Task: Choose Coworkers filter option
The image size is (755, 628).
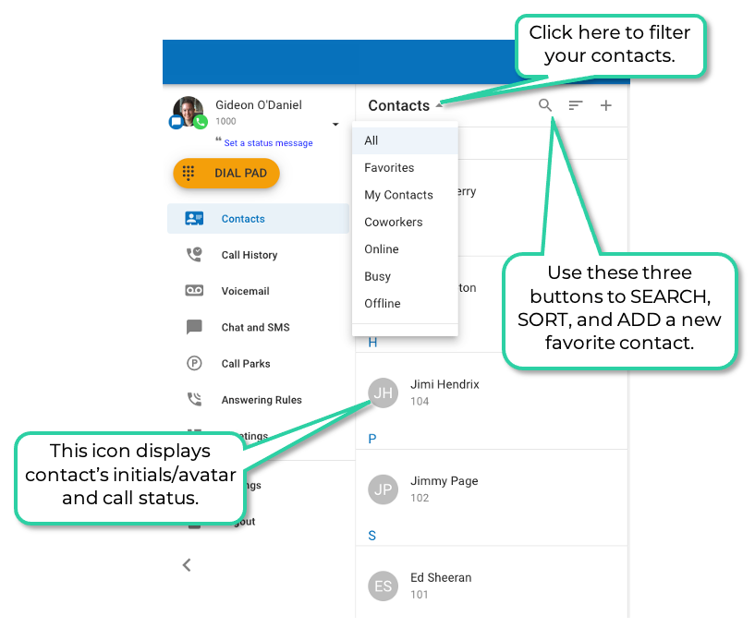Action: click(x=405, y=222)
